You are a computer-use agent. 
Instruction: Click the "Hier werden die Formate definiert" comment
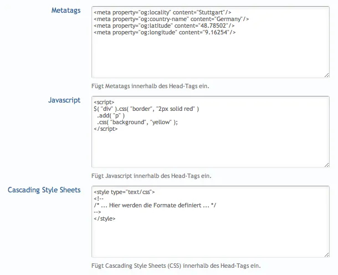tap(155, 206)
